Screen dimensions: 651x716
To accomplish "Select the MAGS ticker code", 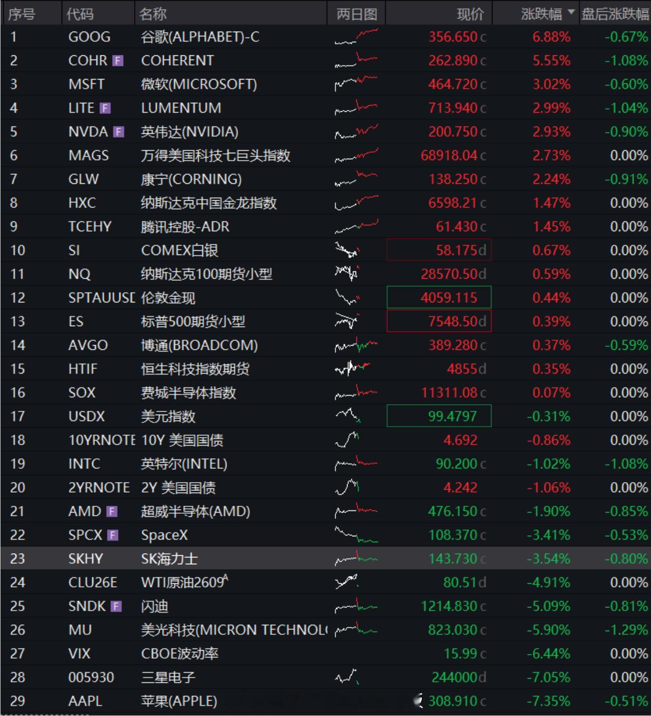I will pyautogui.click(x=88, y=155).
